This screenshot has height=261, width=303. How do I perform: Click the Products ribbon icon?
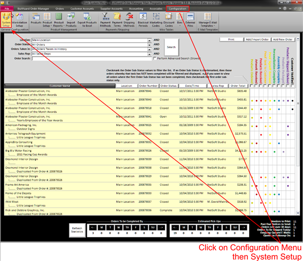click(36, 22)
